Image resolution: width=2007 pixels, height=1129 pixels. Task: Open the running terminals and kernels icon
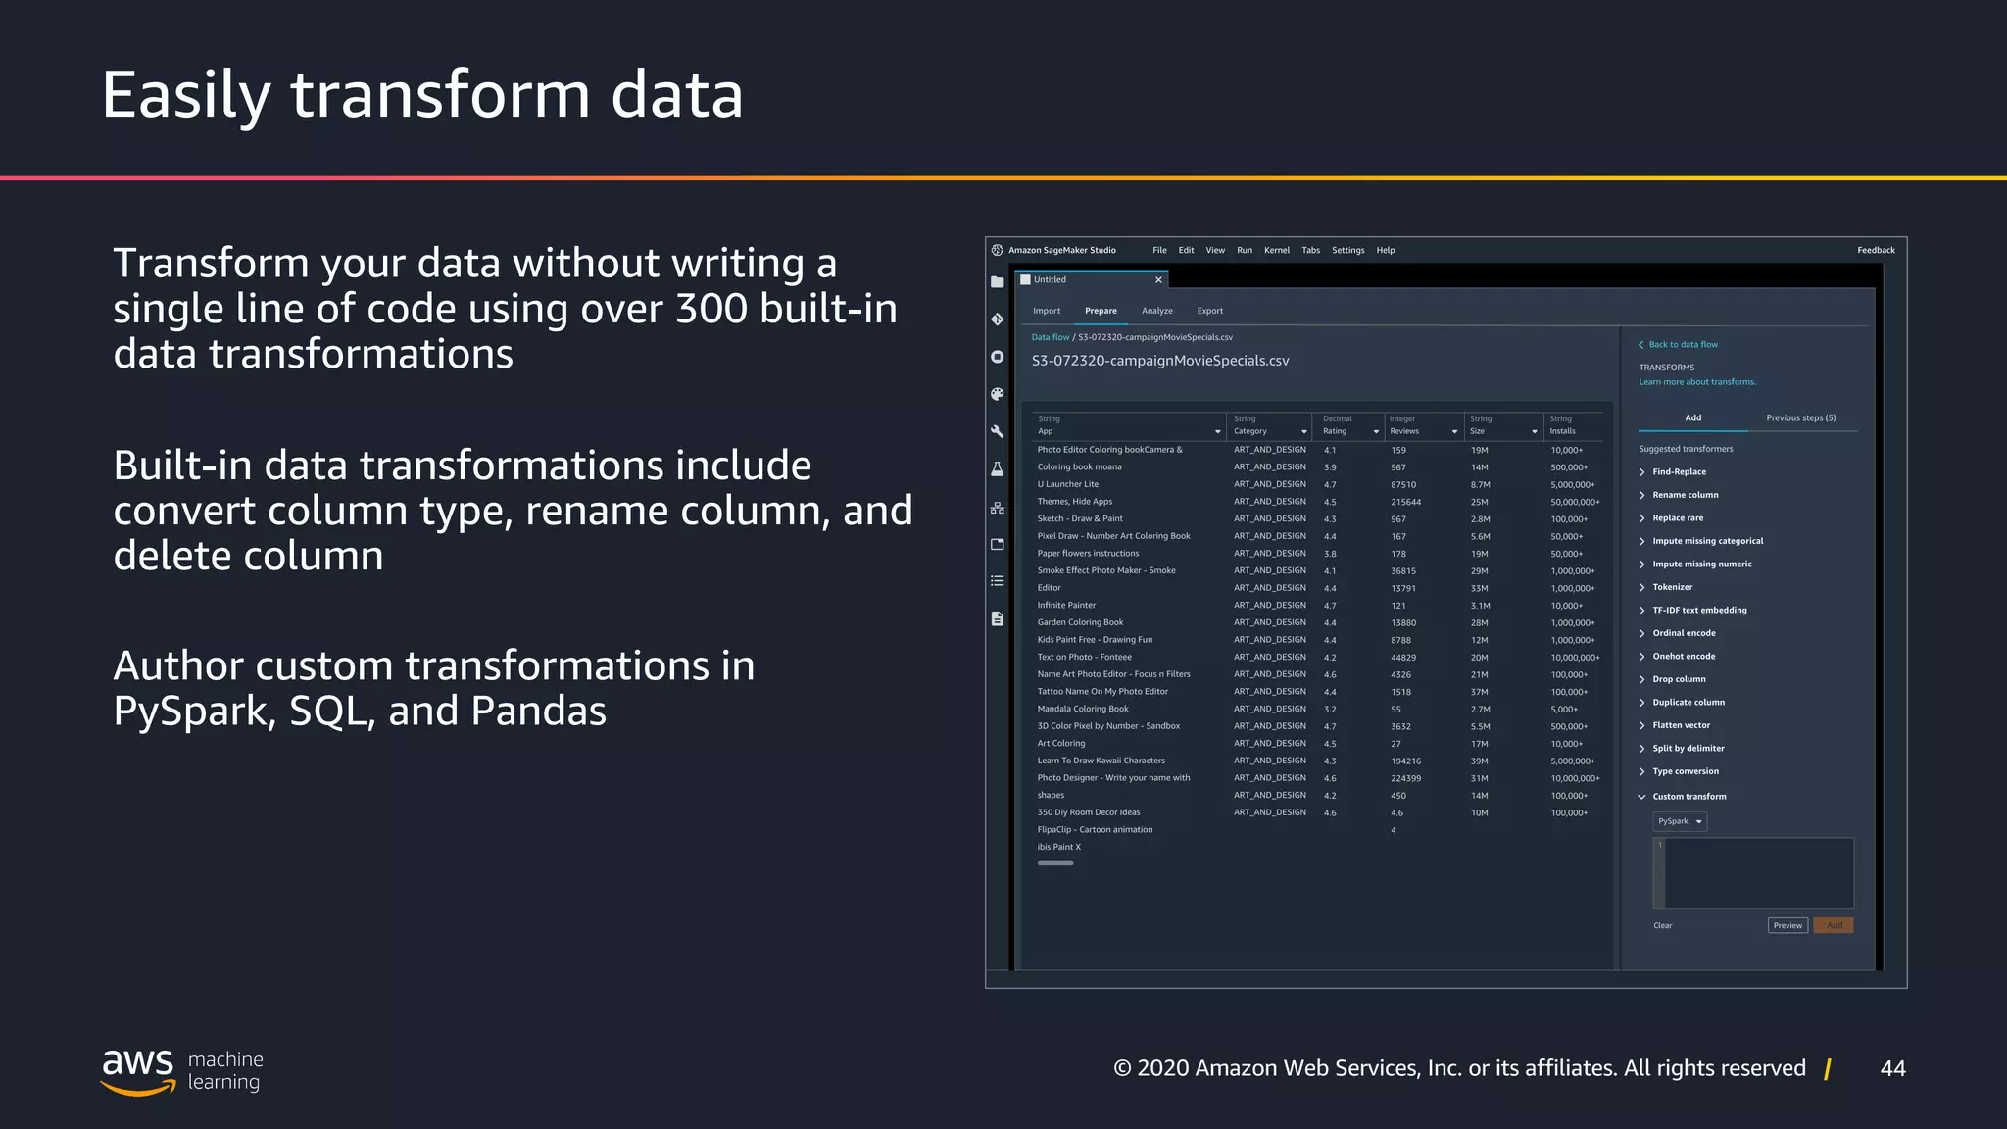pyautogui.click(x=997, y=357)
